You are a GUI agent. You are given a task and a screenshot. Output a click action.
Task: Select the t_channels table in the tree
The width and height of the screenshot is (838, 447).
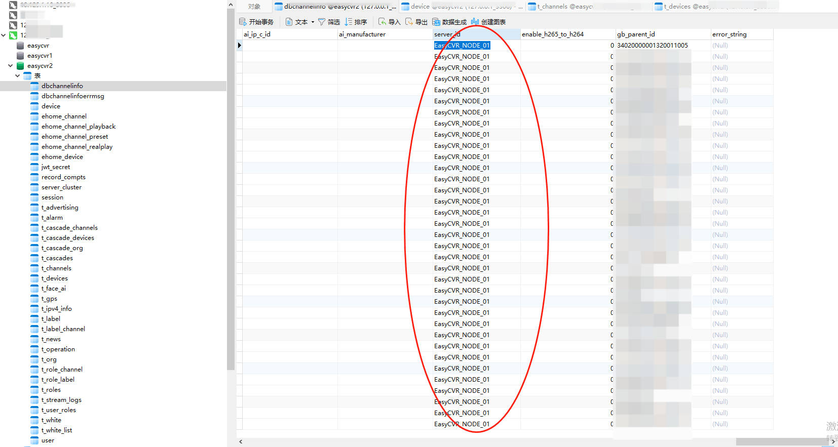[x=56, y=268]
